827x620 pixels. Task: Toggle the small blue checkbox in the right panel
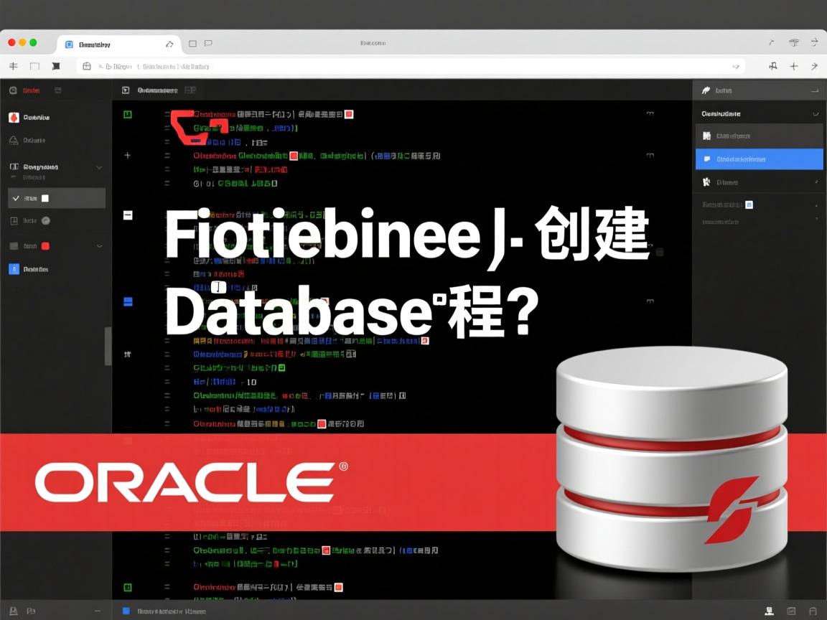(x=749, y=205)
